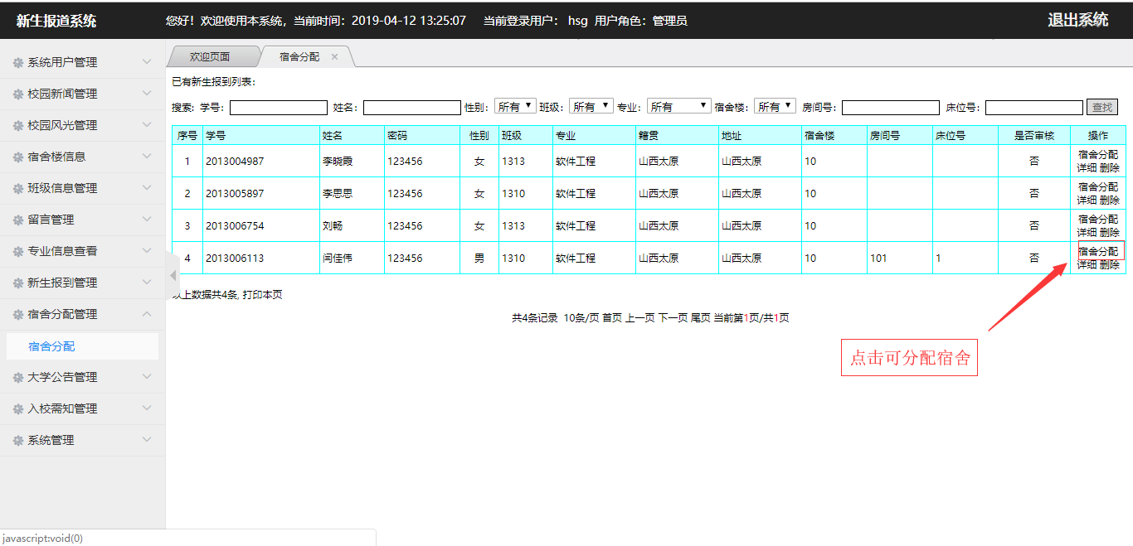This screenshot has width=1133, height=546.
Task: Click gear icon beside 校园风光管理
Action: [18, 126]
